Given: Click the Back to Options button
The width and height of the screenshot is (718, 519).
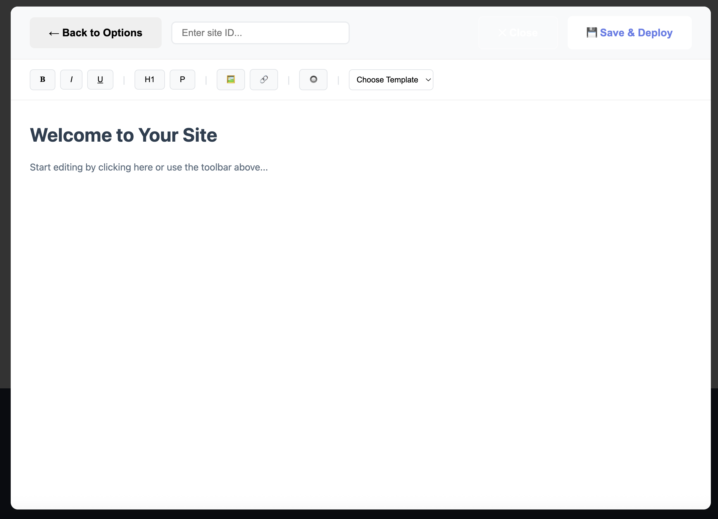Looking at the screenshot, I should tap(95, 33).
